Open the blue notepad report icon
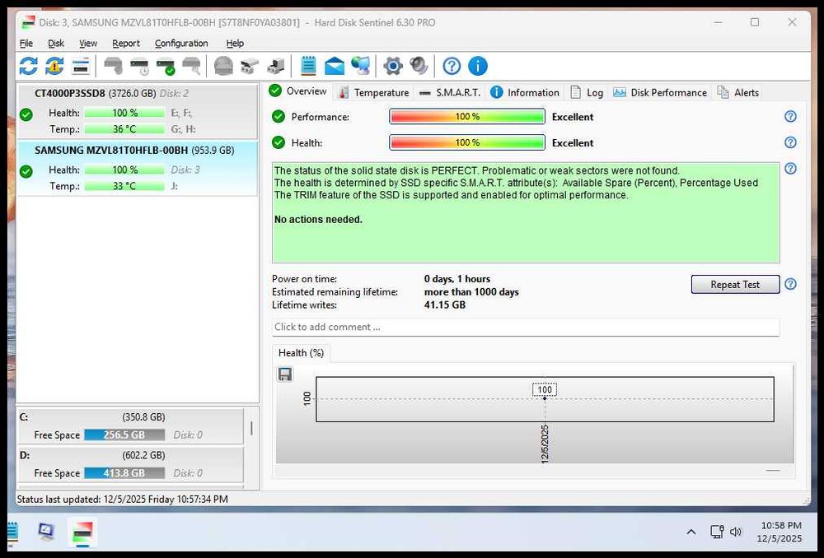Image resolution: width=824 pixels, height=558 pixels. pyautogui.click(x=308, y=66)
